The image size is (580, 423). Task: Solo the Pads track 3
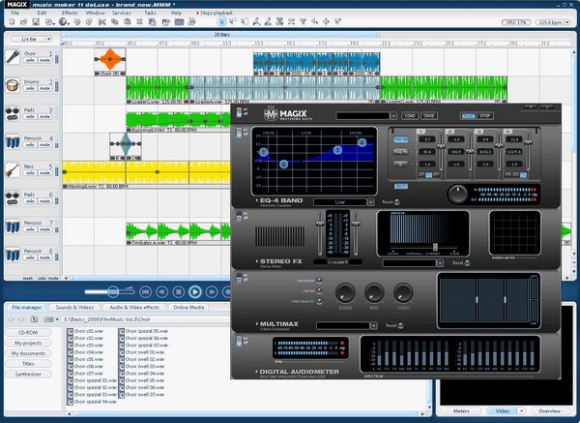pyautogui.click(x=30, y=116)
